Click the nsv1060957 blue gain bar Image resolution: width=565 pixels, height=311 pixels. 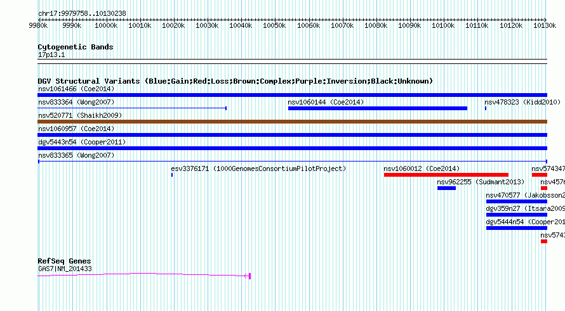(292, 135)
